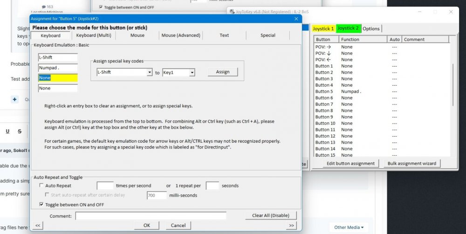Select the Button 3 row

click(x=381, y=79)
